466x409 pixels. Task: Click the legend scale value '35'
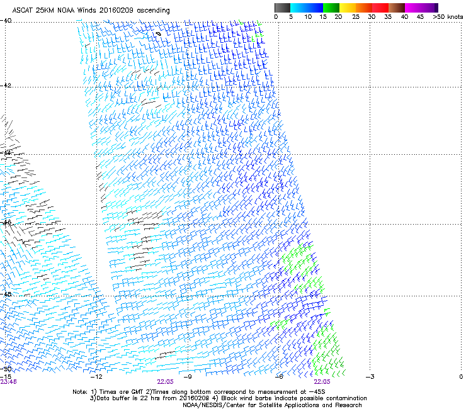point(388,17)
